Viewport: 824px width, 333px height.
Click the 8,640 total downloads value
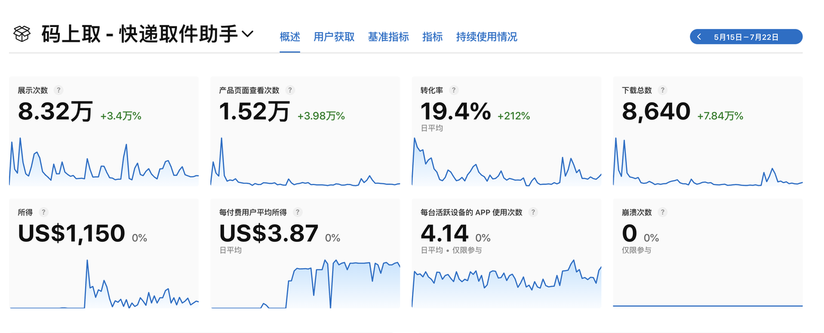(656, 112)
